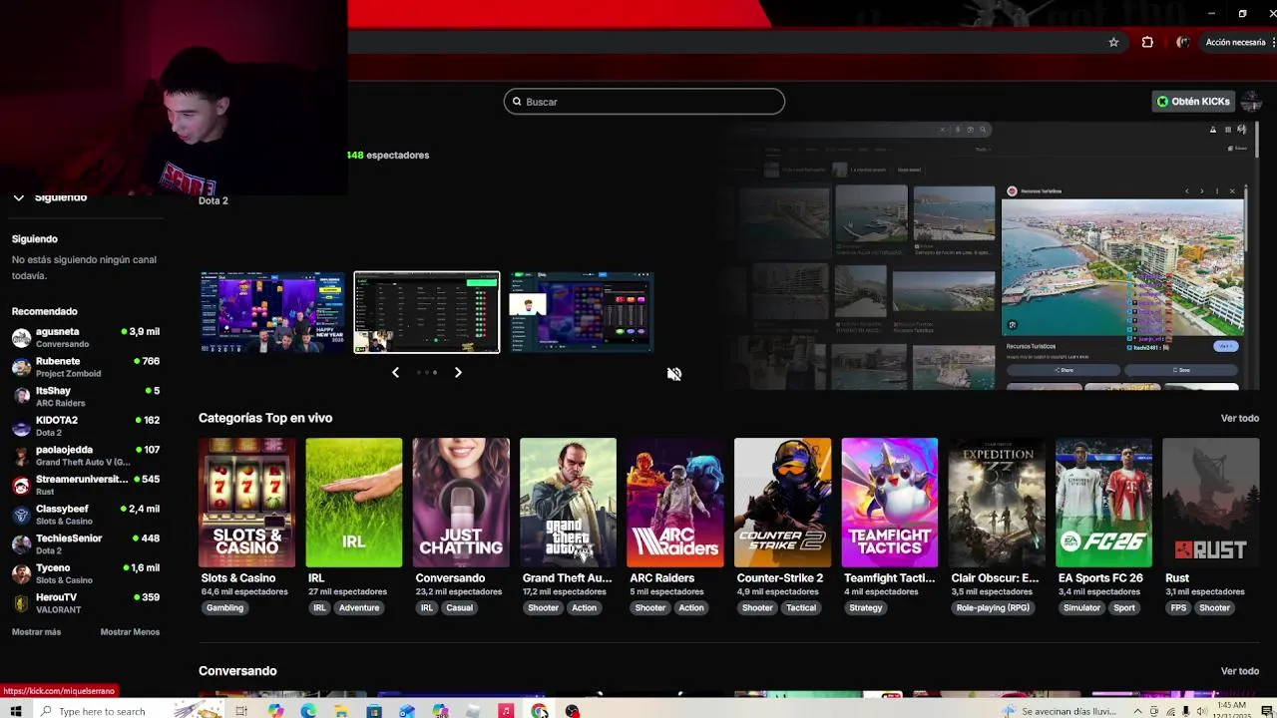Launch Microsoft Edge from the taskbar
This screenshot has height=718, width=1277.
308,711
